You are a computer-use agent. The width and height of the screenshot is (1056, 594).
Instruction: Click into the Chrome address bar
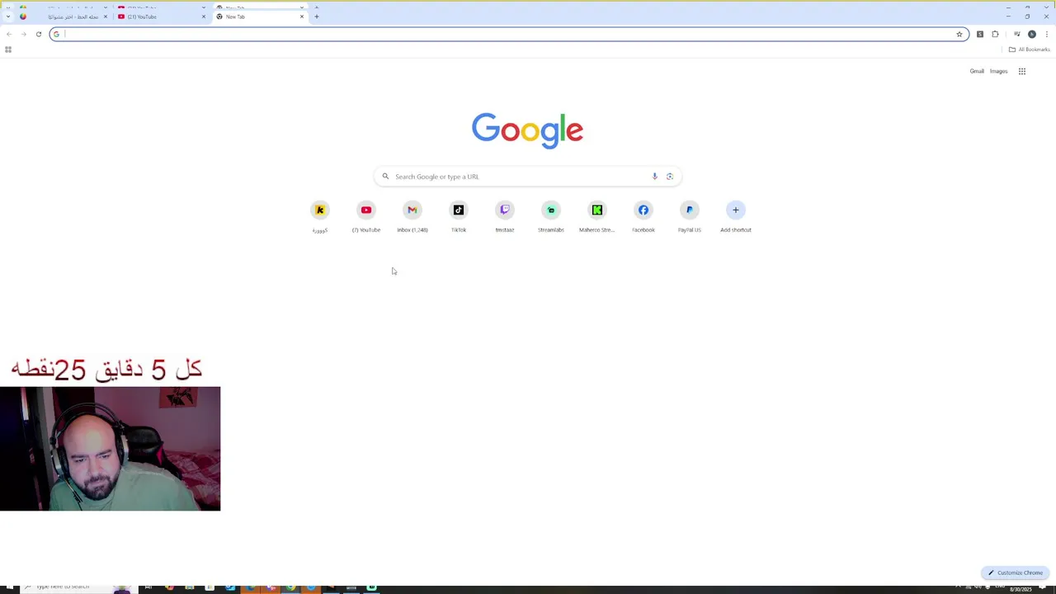(507, 34)
